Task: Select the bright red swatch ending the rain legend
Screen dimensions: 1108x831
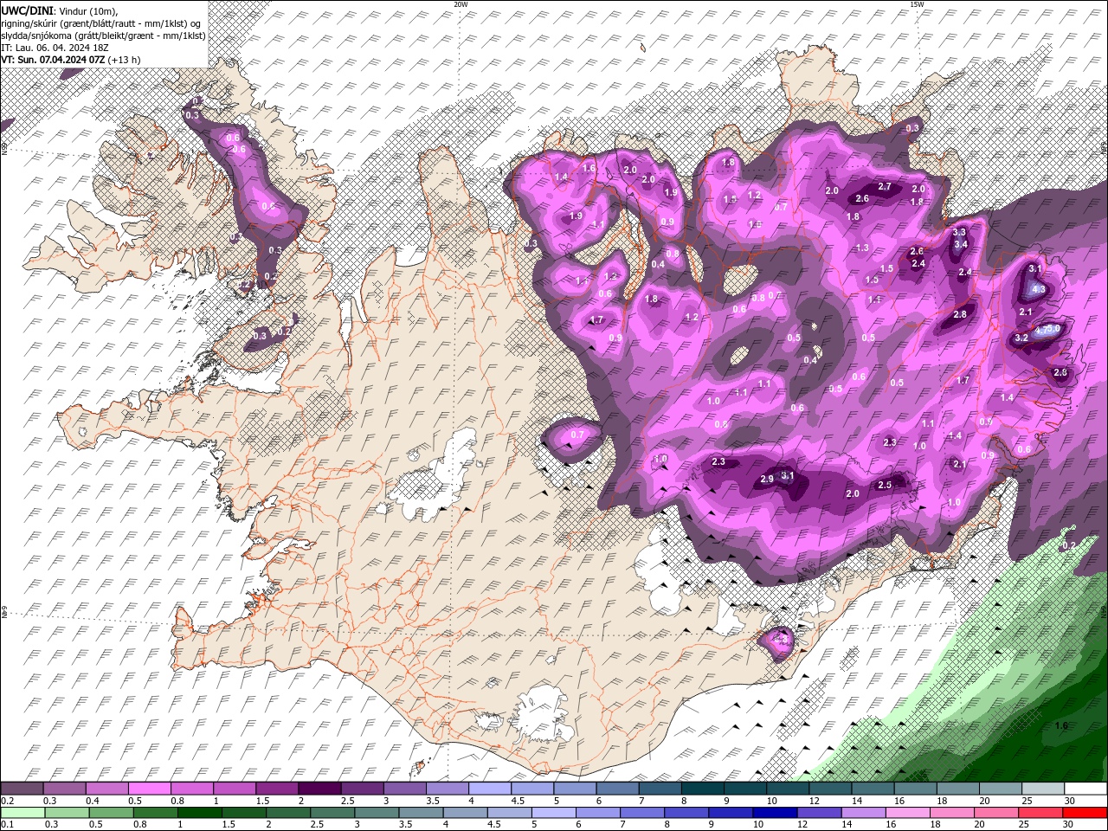Action: pos(1085,812)
